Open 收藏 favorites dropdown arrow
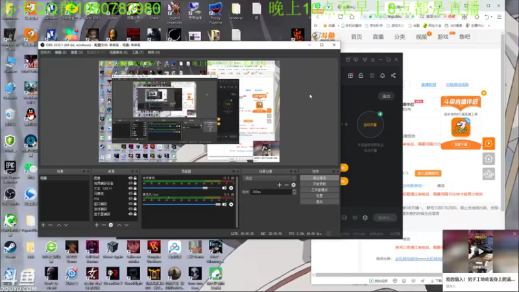The image size is (519, 292). (x=338, y=25)
